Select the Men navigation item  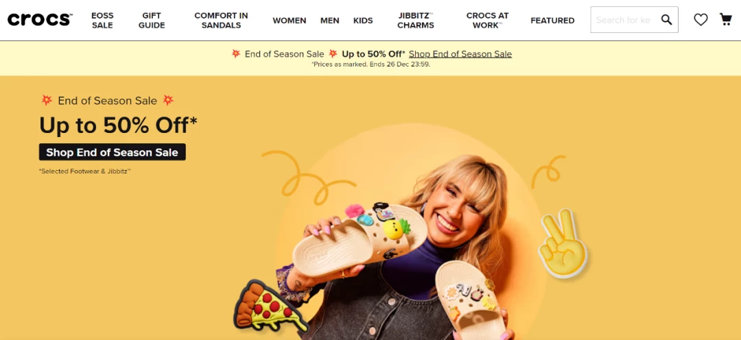pyautogui.click(x=330, y=21)
